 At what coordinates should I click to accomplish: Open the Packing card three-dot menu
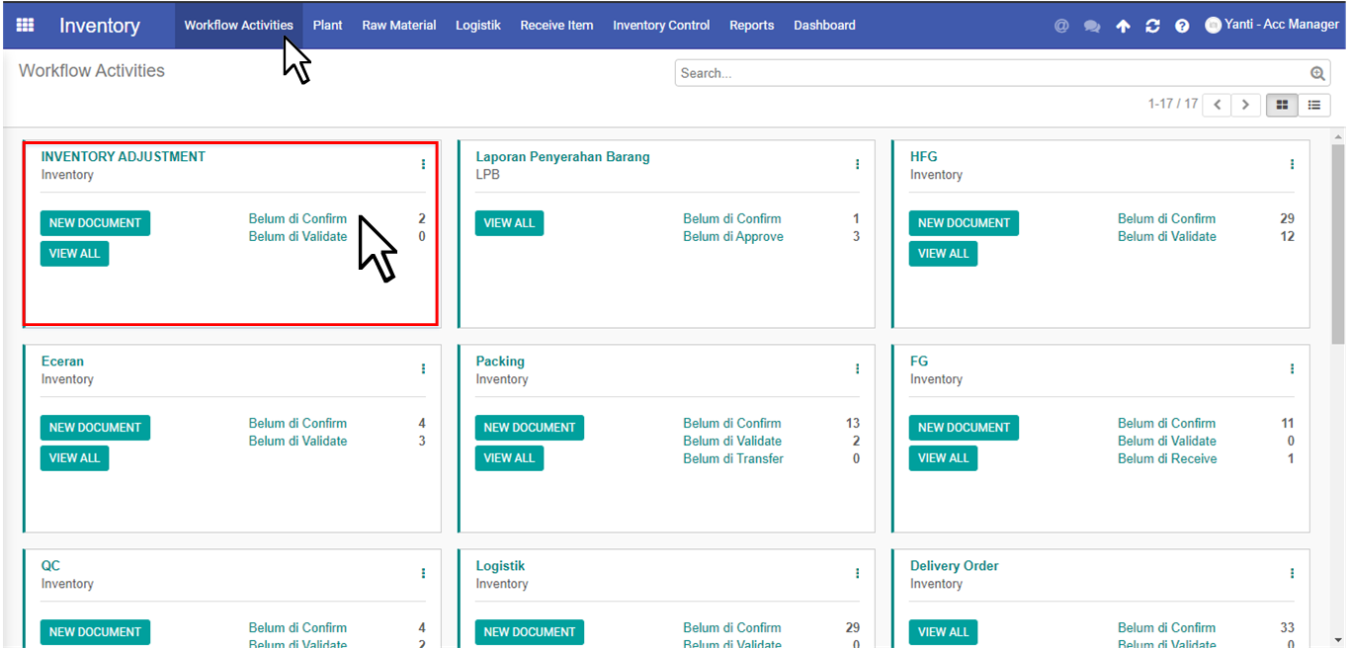[857, 369]
